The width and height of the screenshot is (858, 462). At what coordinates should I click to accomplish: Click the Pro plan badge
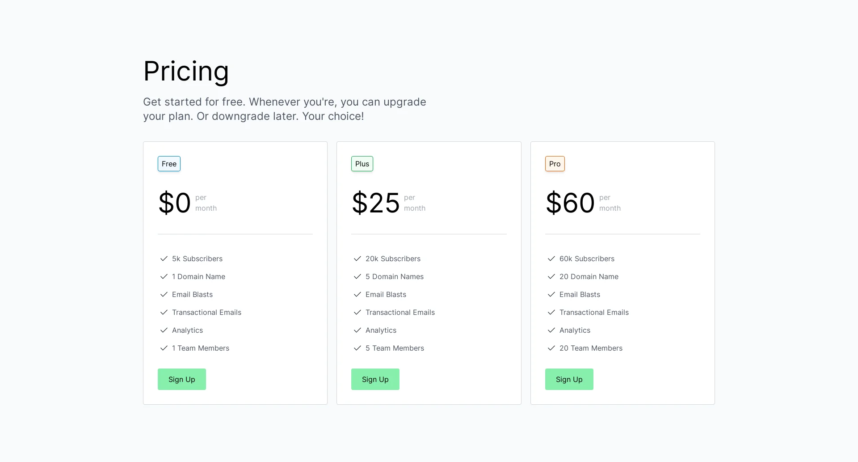(x=555, y=164)
